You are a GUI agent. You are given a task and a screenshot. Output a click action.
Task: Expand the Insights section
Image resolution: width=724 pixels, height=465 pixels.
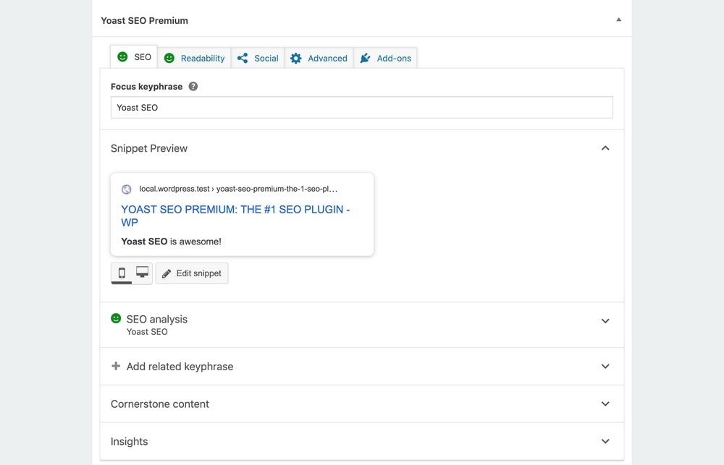point(605,441)
